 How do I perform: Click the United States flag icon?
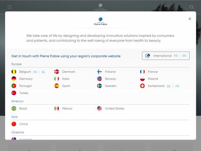point(99,109)
